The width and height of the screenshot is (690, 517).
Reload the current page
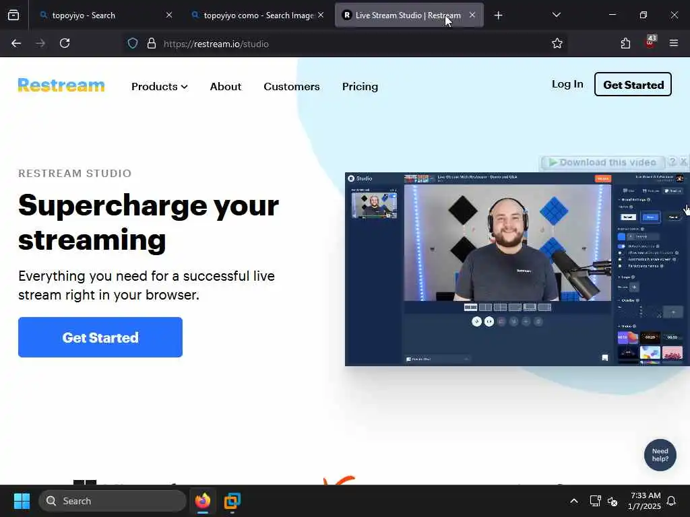[x=65, y=44]
